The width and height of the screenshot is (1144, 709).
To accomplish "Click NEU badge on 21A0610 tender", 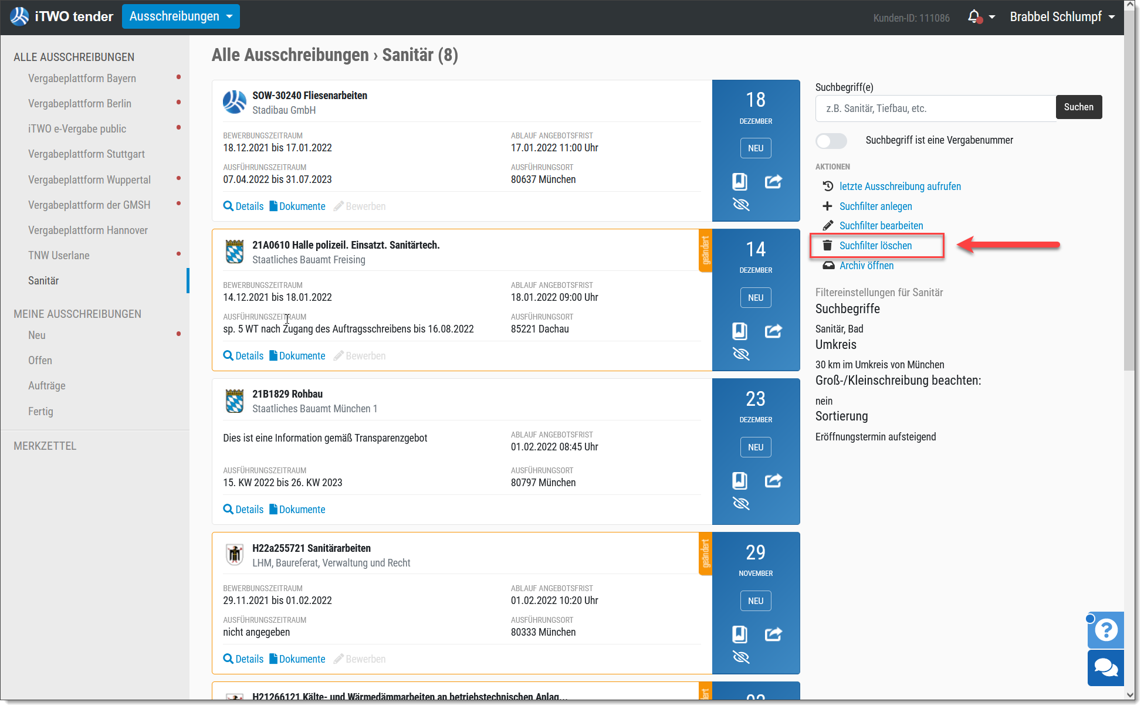I will [756, 298].
